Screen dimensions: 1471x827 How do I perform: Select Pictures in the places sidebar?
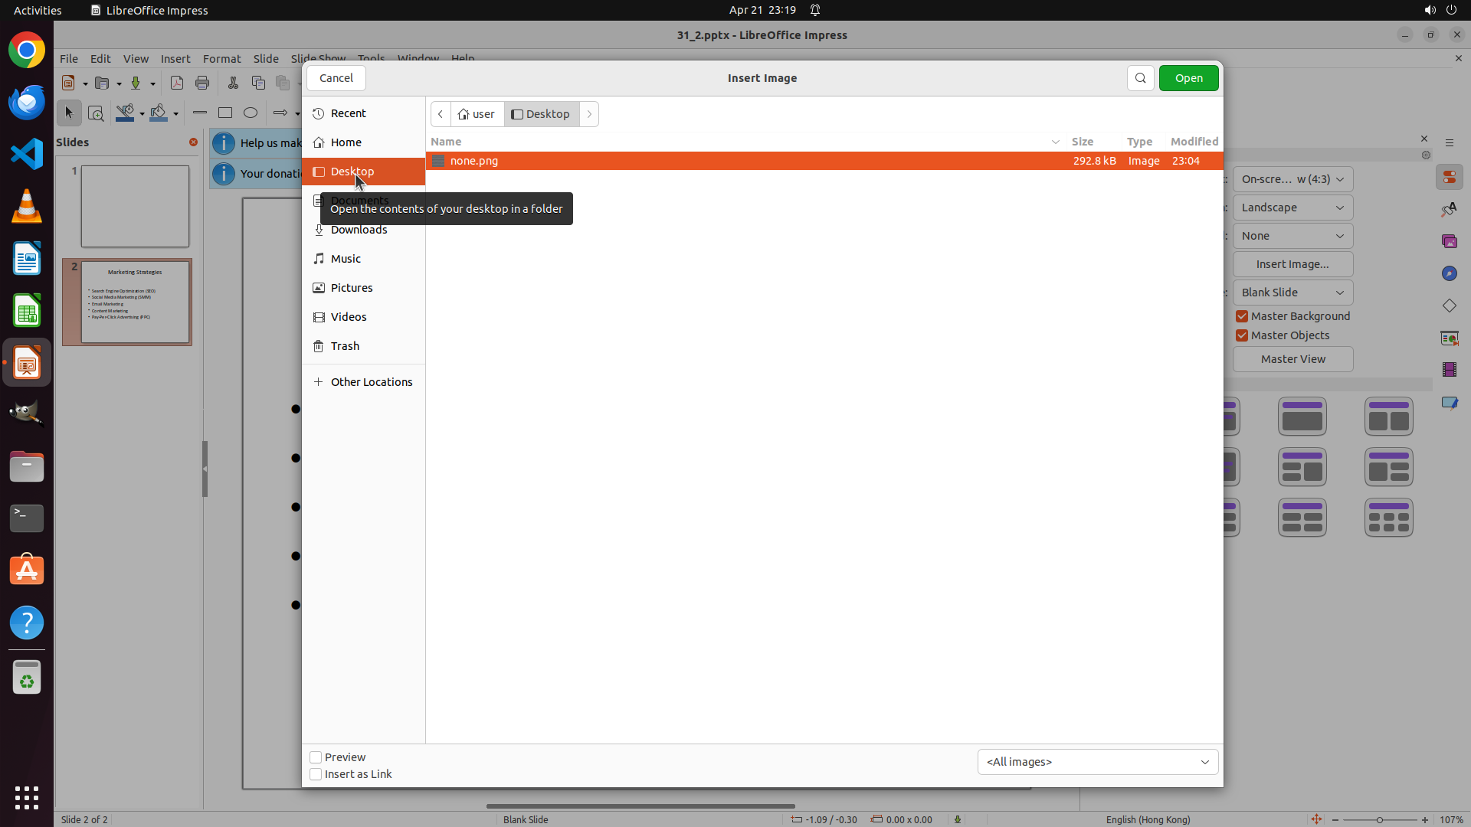pyautogui.click(x=352, y=288)
